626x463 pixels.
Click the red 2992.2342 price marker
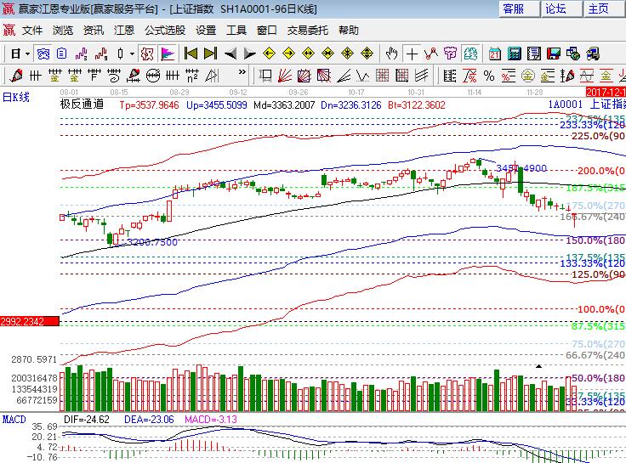[30, 321]
